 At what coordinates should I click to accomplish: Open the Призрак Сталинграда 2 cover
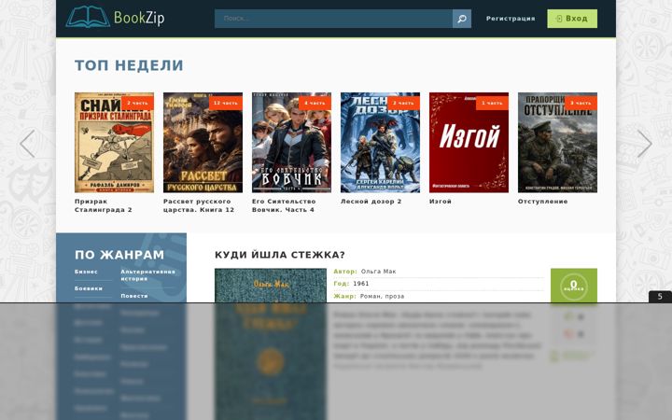(114, 142)
